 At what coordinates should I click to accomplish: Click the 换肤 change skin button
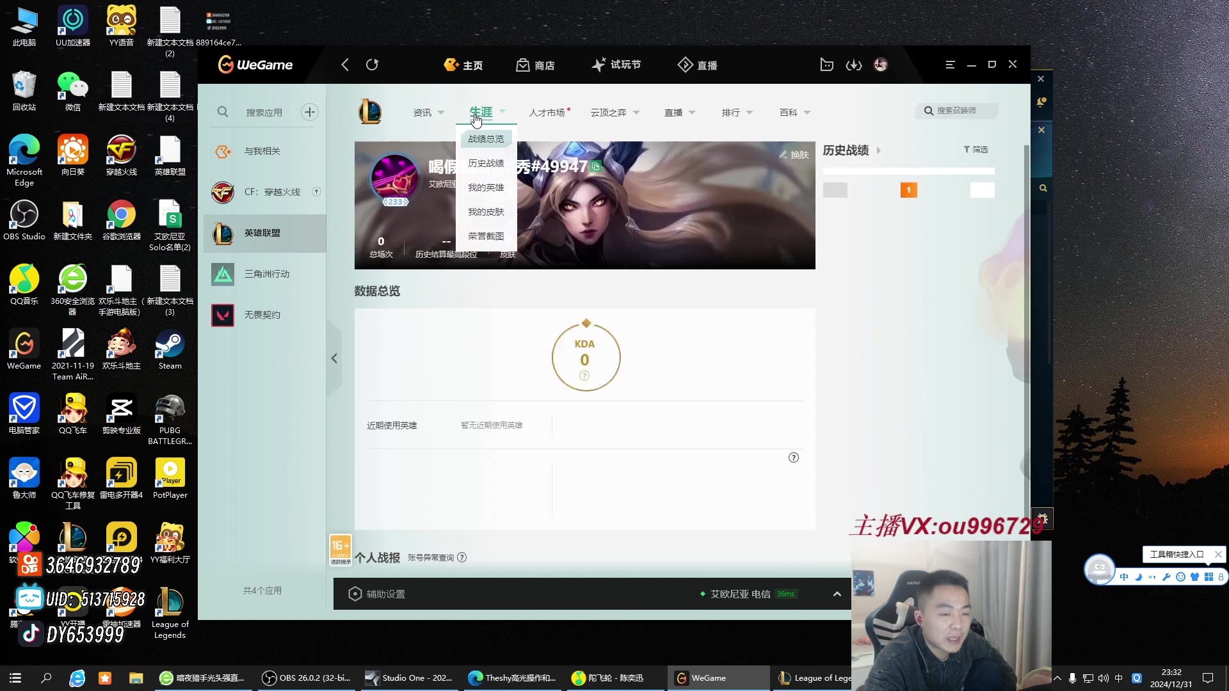794,155
